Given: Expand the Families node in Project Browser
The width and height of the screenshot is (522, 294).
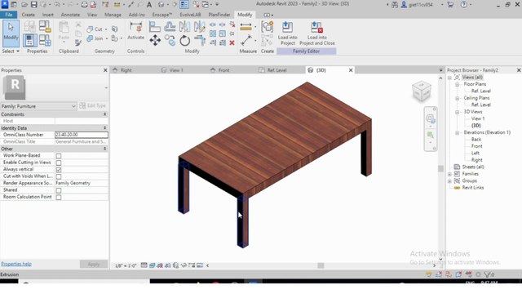Looking at the screenshot, I should tap(449, 174).
